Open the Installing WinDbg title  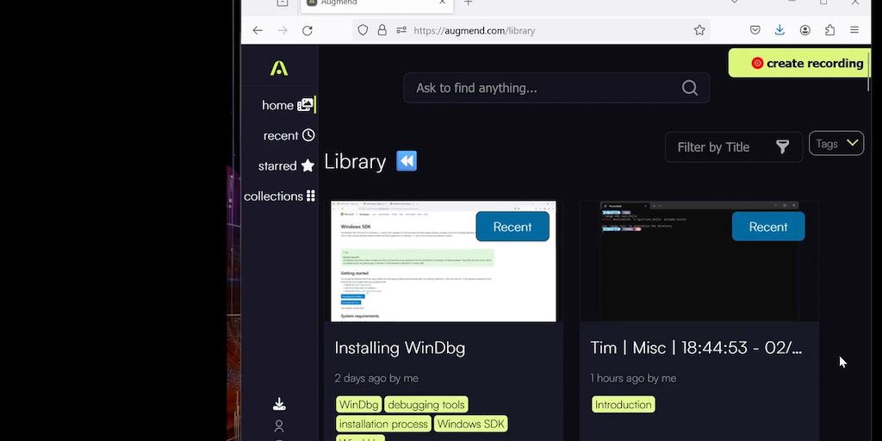[x=400, y=348]
